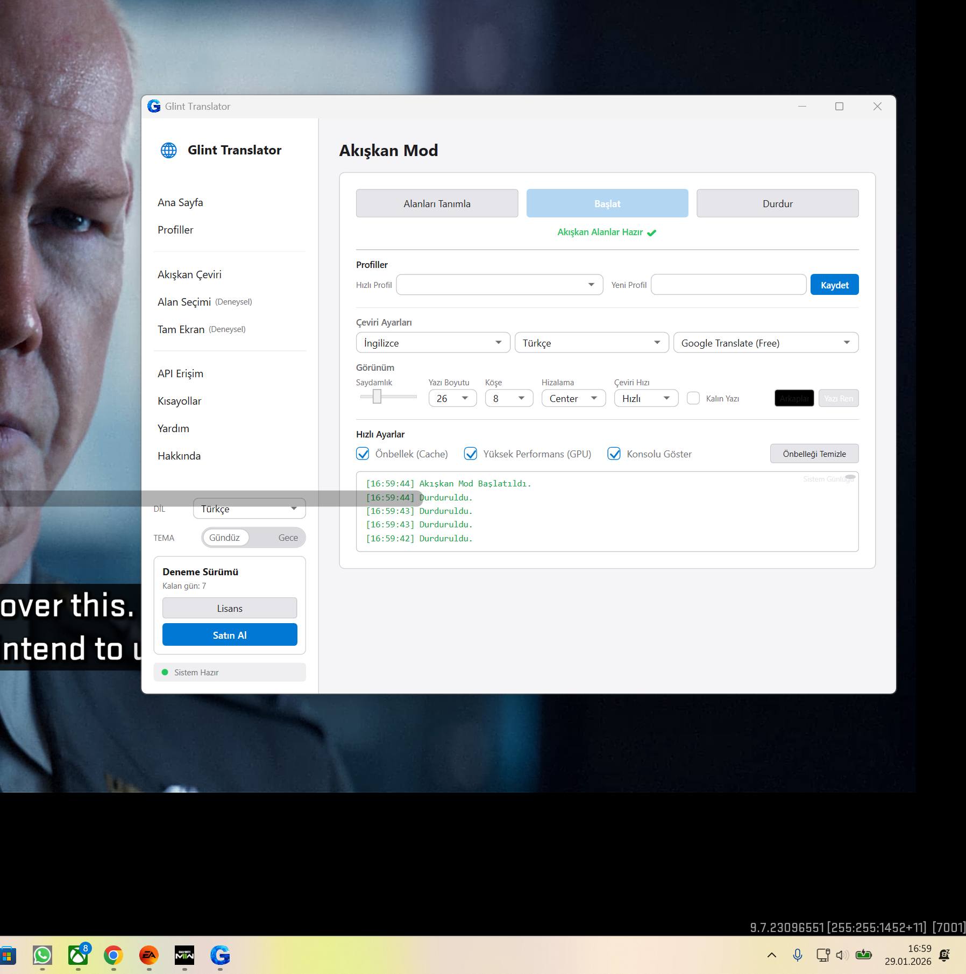This screenshot has width=966, height=974.
Task: Open the Xbox app taskbar icon
Action: (78, 956)
